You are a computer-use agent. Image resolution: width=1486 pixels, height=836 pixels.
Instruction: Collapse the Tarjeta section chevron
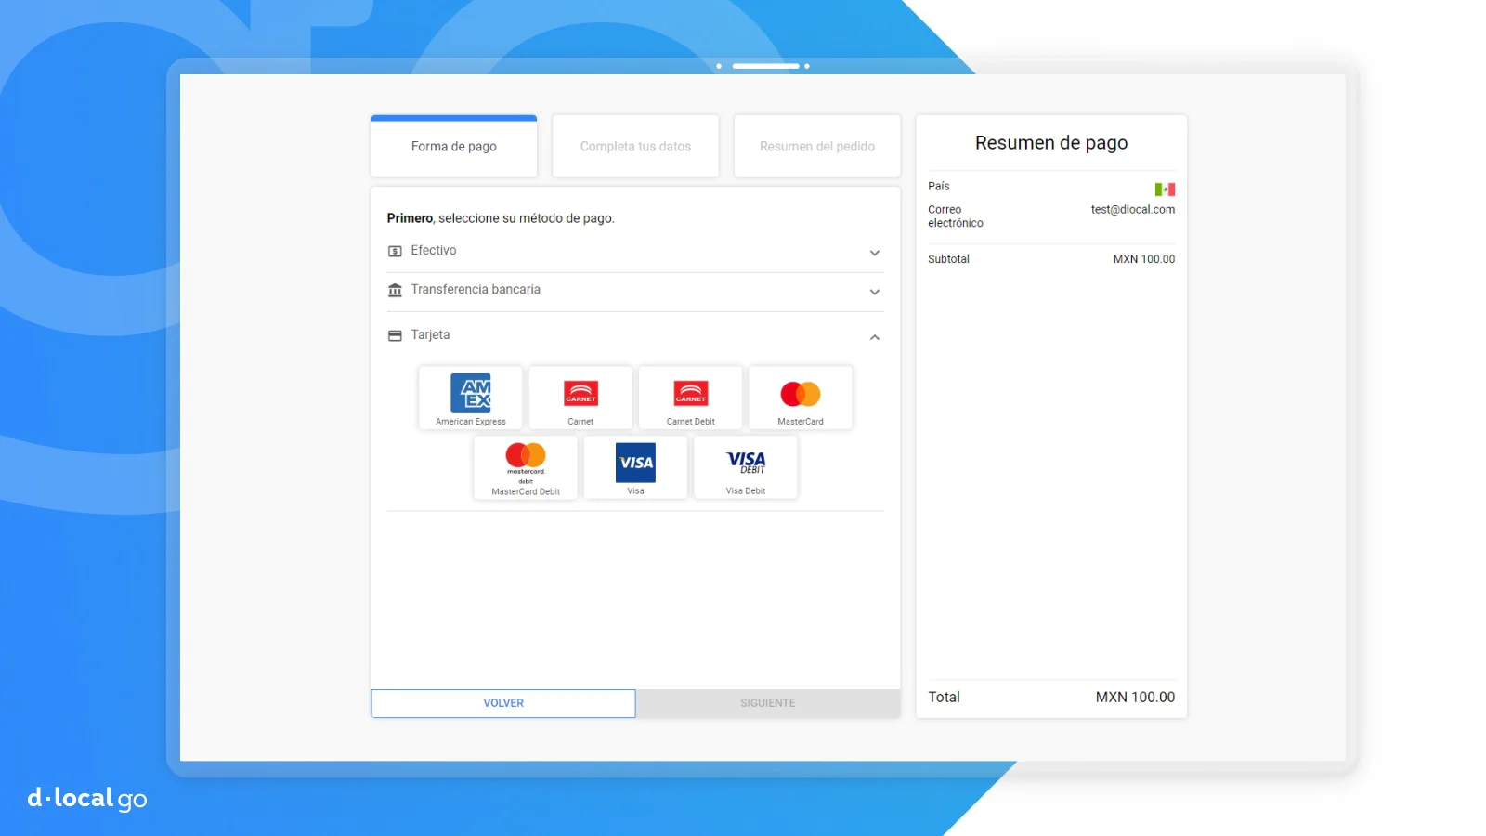pos(874,337)
